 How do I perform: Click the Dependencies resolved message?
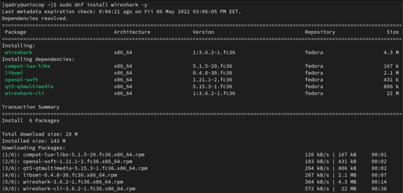pyautogui.click(x=35, y=18)
